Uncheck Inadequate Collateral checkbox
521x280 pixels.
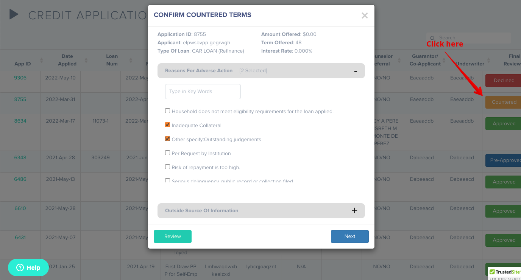167,125
